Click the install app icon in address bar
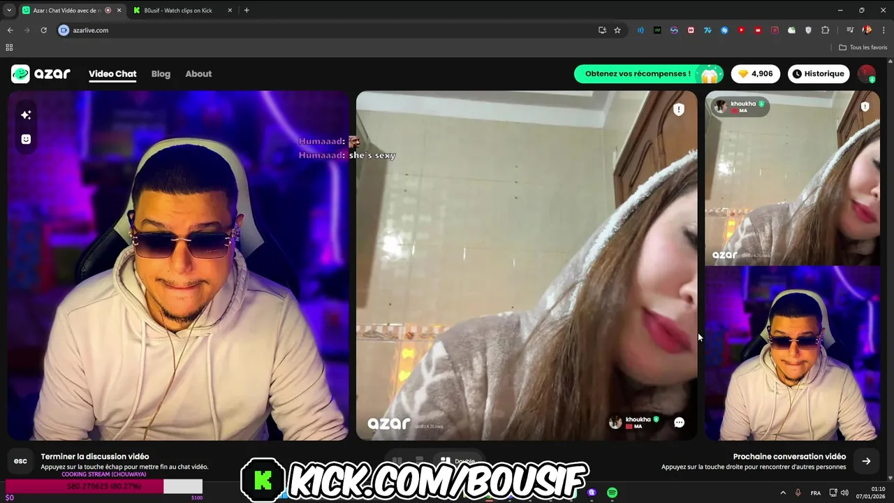 coord(602,30)
